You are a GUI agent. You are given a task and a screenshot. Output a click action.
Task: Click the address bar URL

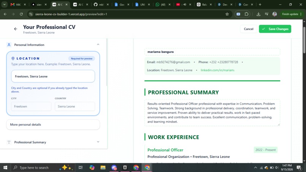(71, 14)
